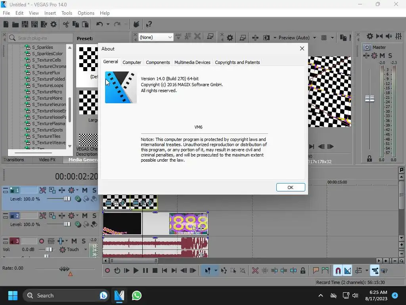Click track 1 Level slider

(x=67, y=199)
